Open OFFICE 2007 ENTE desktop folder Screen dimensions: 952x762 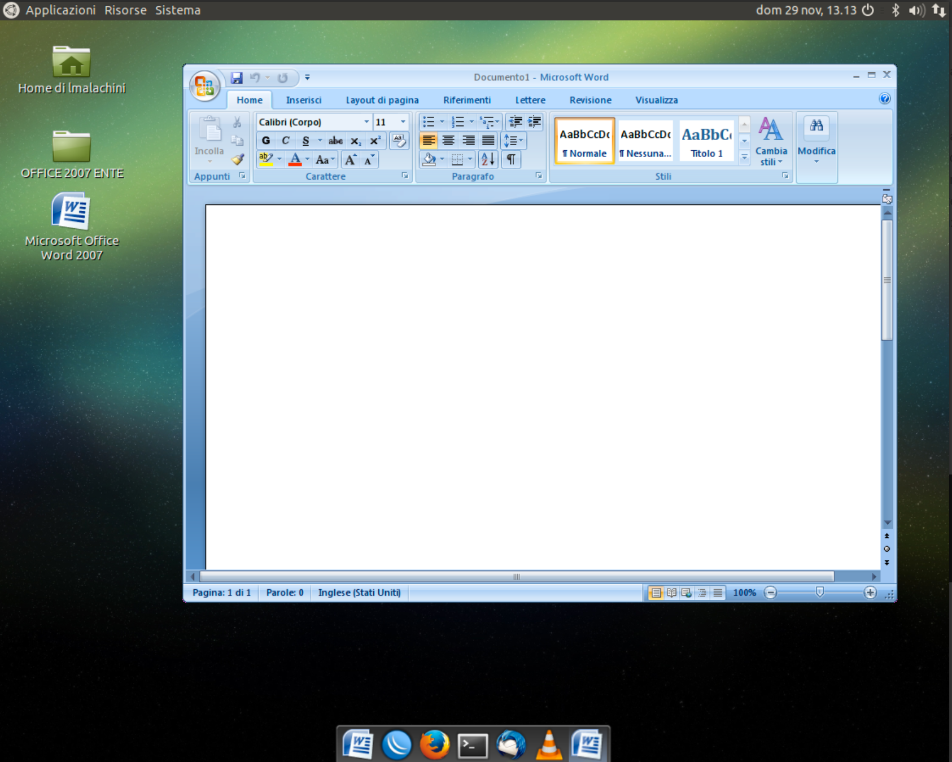72,154
